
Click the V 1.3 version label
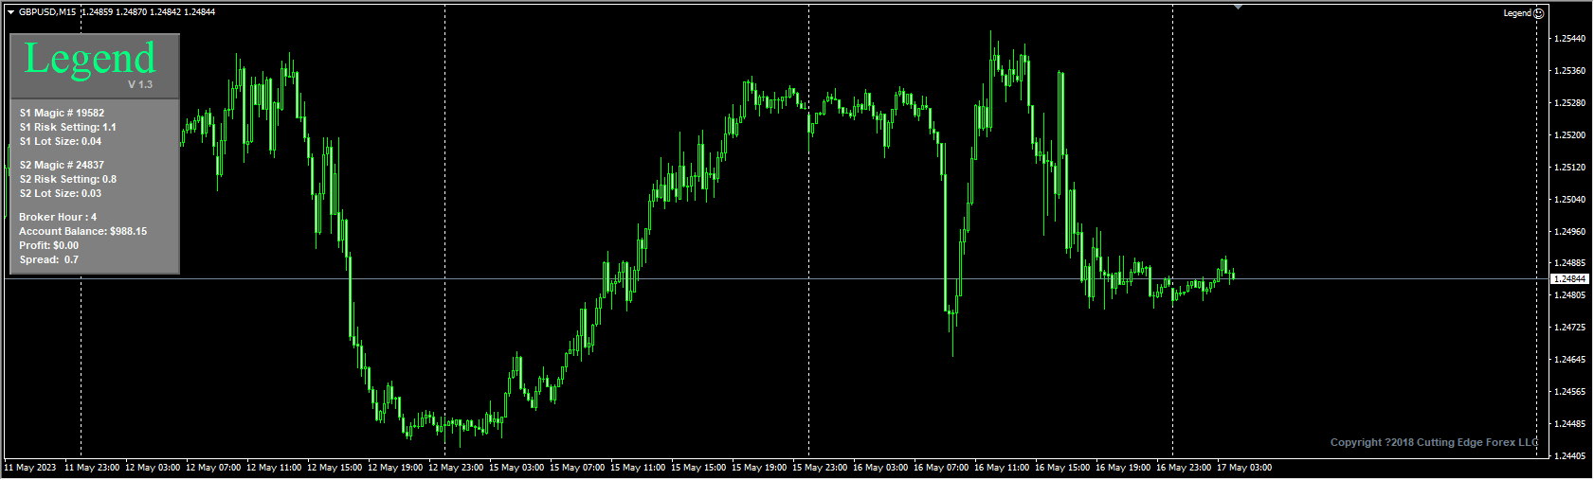point(140,84)
